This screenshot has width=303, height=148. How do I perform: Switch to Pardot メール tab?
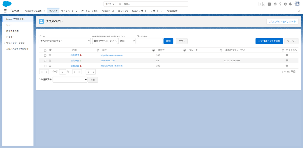[108, 11]
